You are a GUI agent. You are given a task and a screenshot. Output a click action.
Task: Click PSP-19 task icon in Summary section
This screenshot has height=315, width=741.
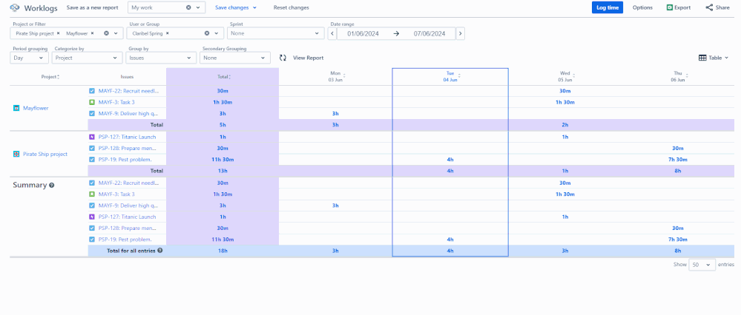pos(92,240)
